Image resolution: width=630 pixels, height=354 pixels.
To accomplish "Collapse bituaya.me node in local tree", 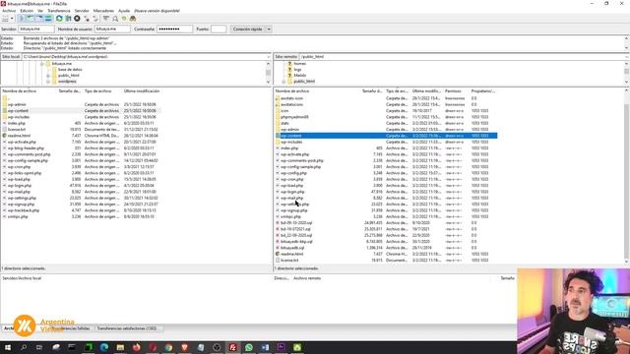I will pyautogui.click(x=41, y=64).
